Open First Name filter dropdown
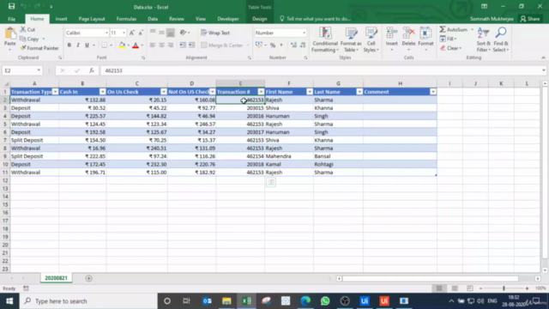This screenshot has height=309, width=549. pos(310,92)
